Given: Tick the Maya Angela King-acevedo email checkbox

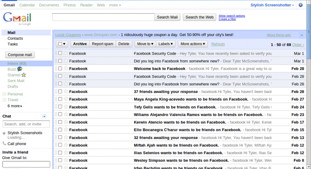Looking at the screenshot, I should click(60, 99).
